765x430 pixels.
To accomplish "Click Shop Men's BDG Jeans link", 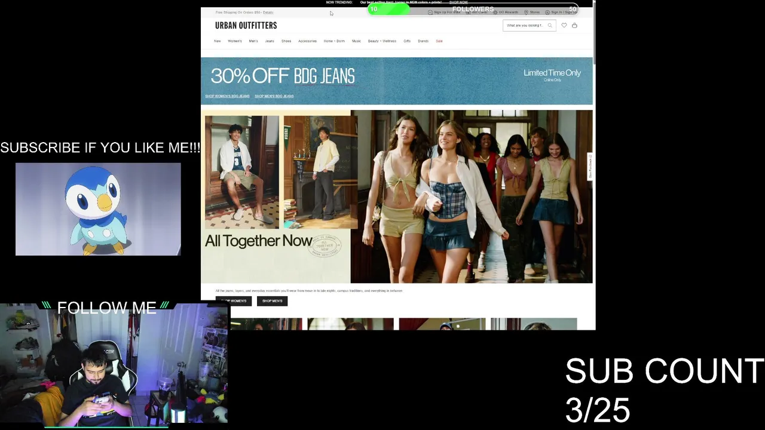I will point(274,96).
